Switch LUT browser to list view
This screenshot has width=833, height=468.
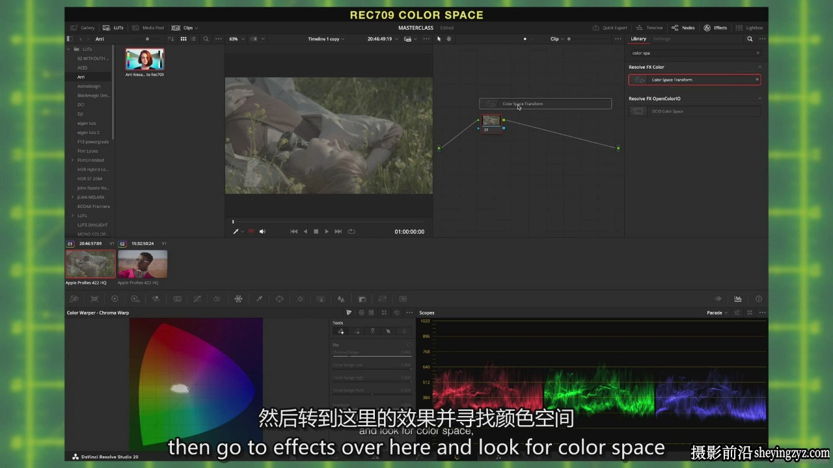pos(194,39)
